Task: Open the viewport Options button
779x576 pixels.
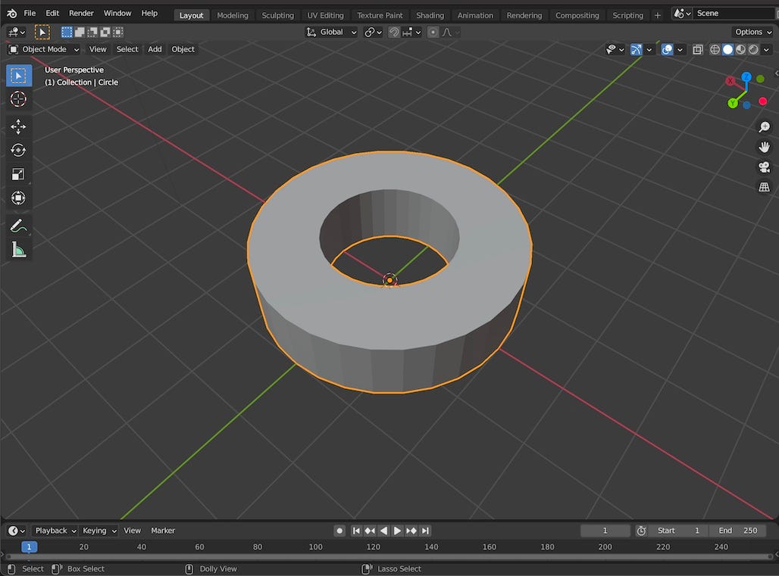Action: click(x=751, y=32)
